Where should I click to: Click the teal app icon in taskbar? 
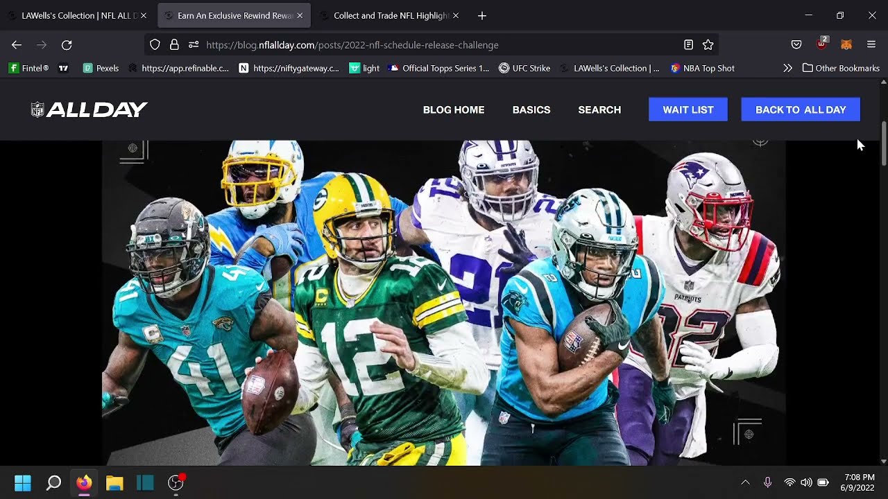tap(145, 482)
